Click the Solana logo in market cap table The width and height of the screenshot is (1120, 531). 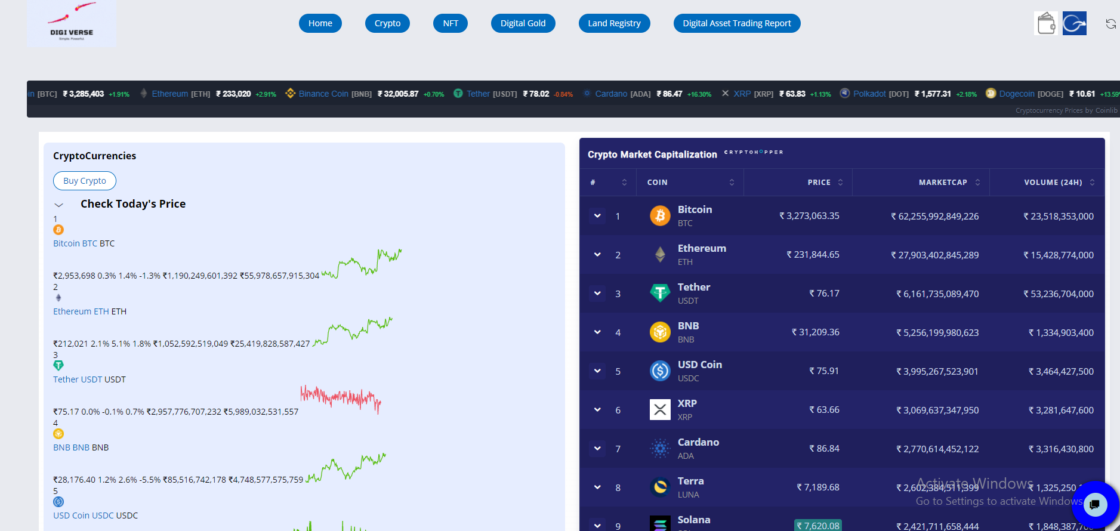(660, 524)
